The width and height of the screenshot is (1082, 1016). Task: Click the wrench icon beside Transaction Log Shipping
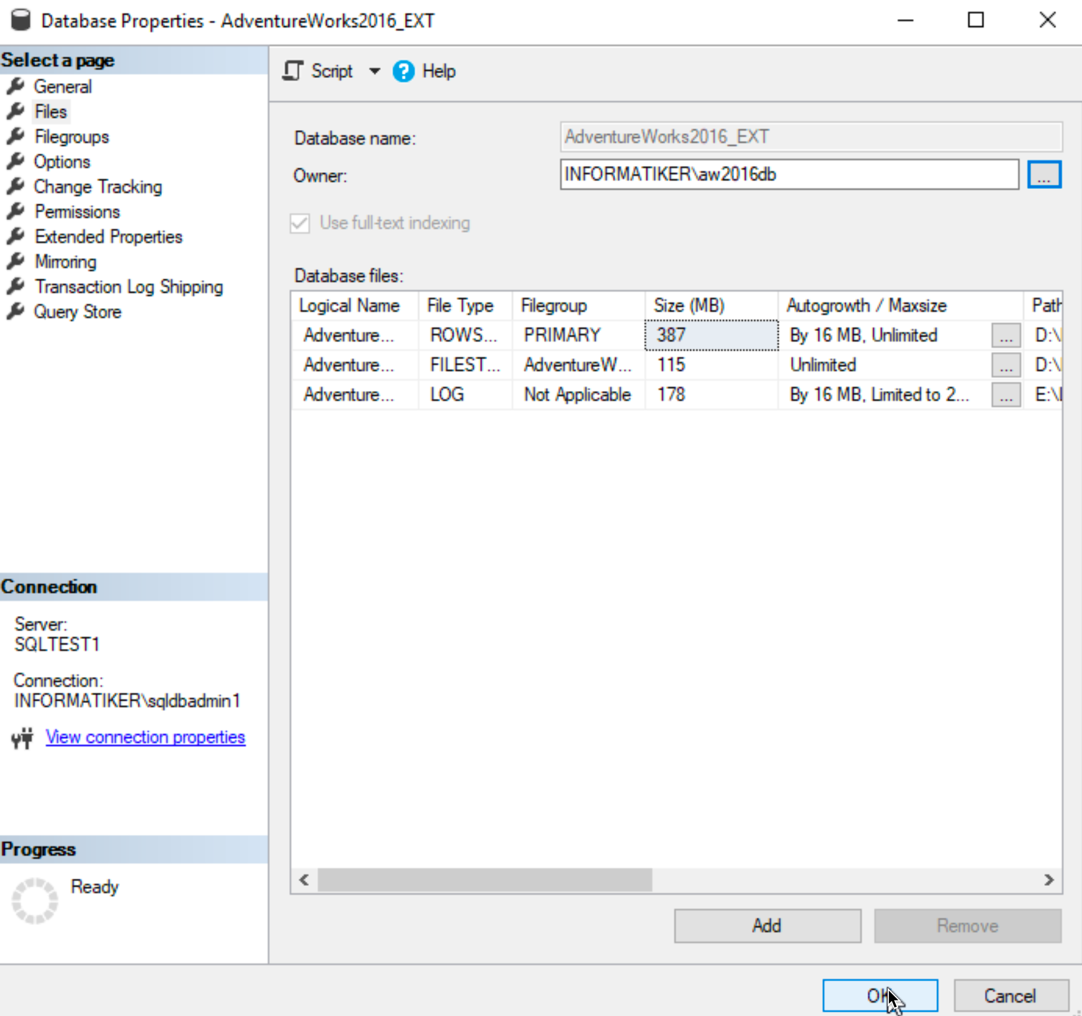16,287
